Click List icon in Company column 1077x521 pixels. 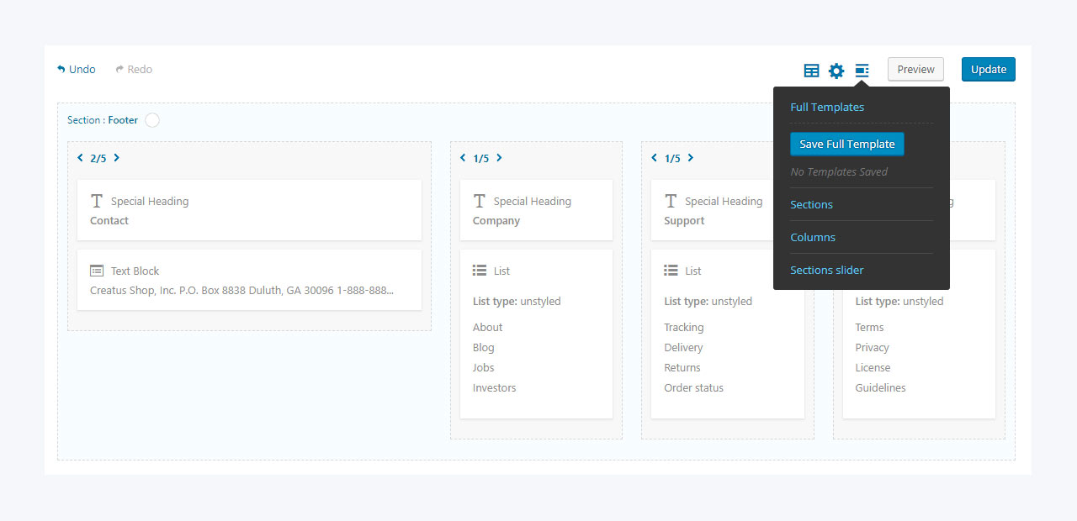480,271
